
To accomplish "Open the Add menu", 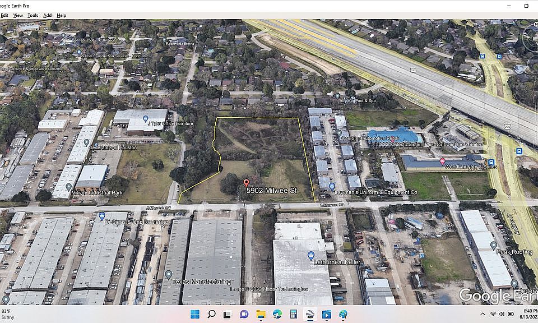I will coord(47,16).
